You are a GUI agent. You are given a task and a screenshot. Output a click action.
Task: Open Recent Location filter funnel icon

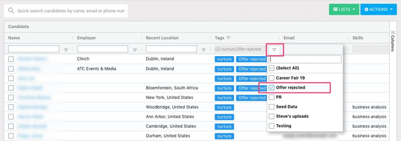coord(204,50)
